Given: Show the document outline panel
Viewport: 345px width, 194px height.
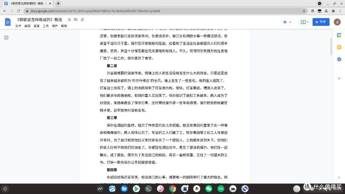Looking at the screenshot, I should click(x=6, y=38).
